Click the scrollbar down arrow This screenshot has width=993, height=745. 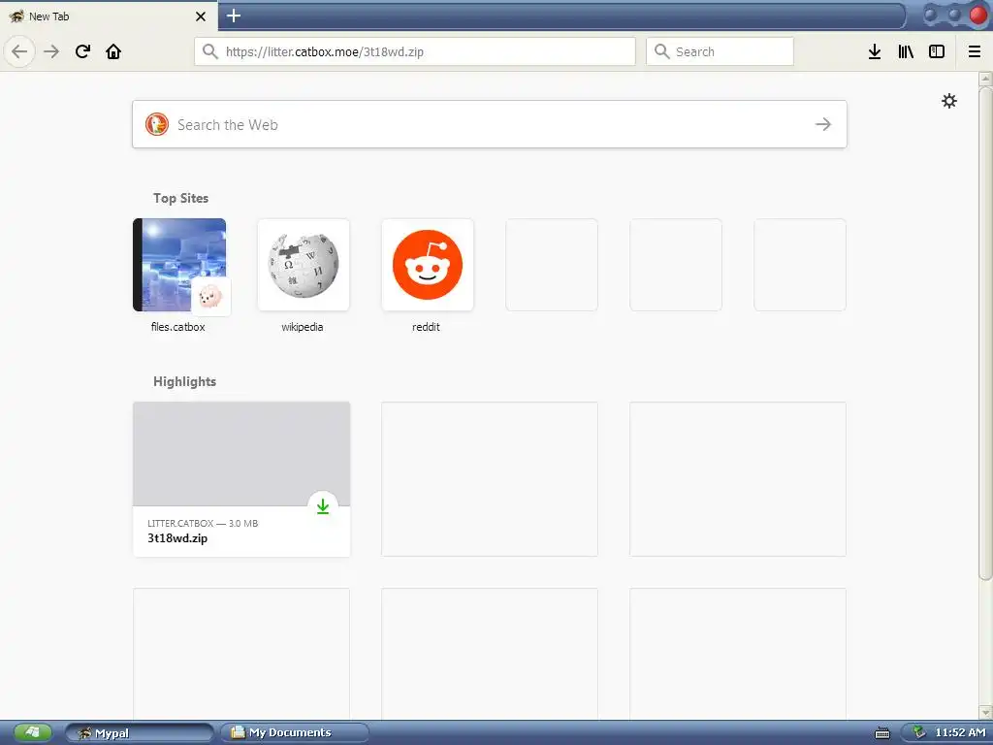(985, 713)
